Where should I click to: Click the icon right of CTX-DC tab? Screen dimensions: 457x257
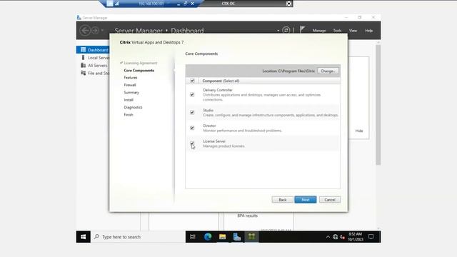(288, 4)
